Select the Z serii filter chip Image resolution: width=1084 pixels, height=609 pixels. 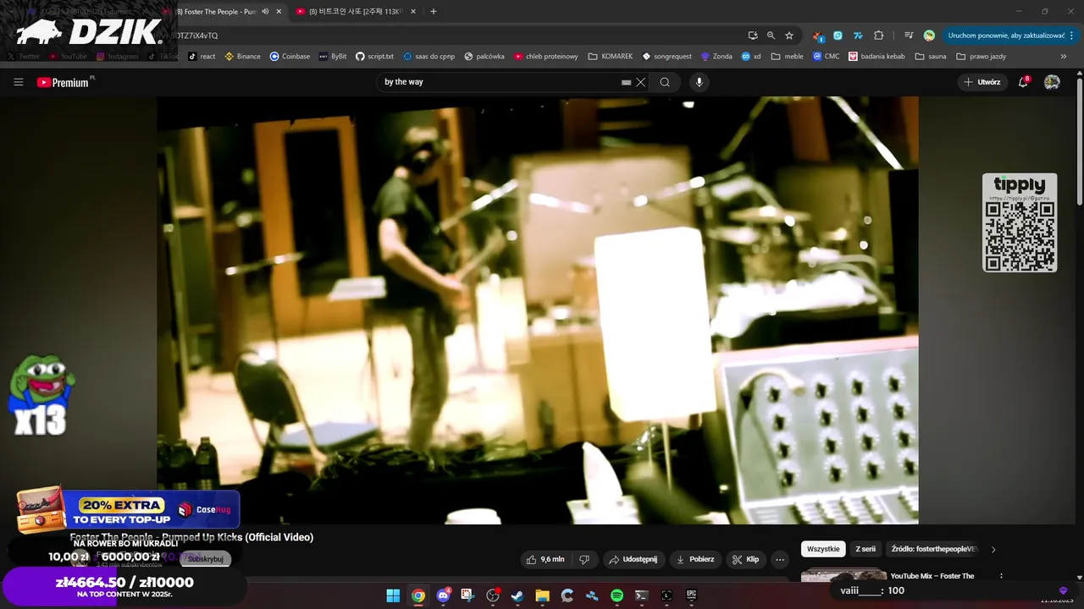866,549
